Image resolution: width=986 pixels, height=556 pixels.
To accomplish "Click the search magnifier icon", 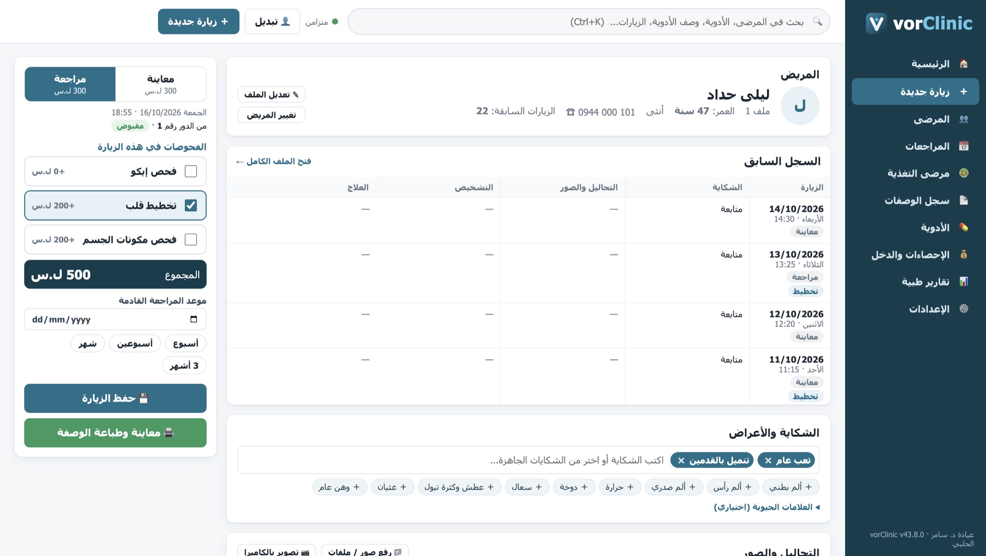I will 817,21.
